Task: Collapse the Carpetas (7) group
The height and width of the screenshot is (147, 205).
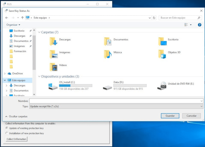Action: [x=39, y=32]
